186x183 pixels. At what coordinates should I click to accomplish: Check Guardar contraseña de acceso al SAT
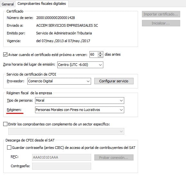point(9,148)
